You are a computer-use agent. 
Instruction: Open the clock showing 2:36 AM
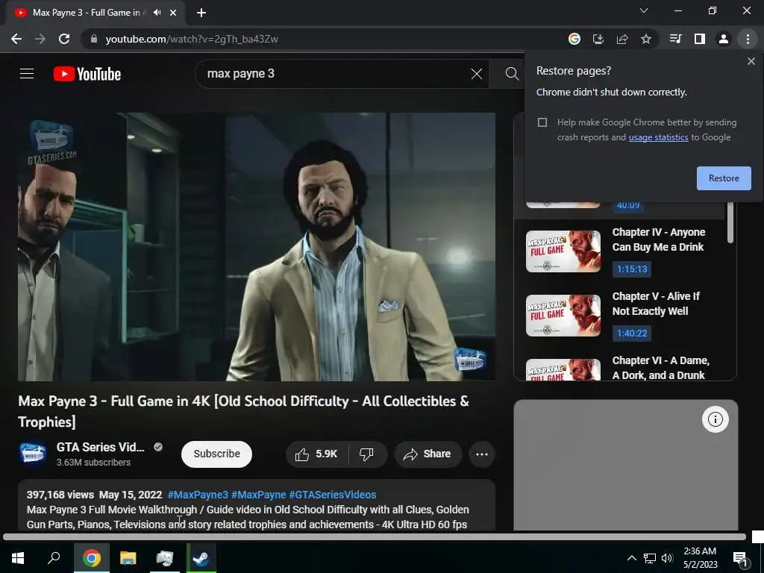[x=700, y=558]
